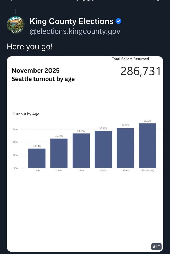Select the 35-44 age category label

(x=81, y=170)
